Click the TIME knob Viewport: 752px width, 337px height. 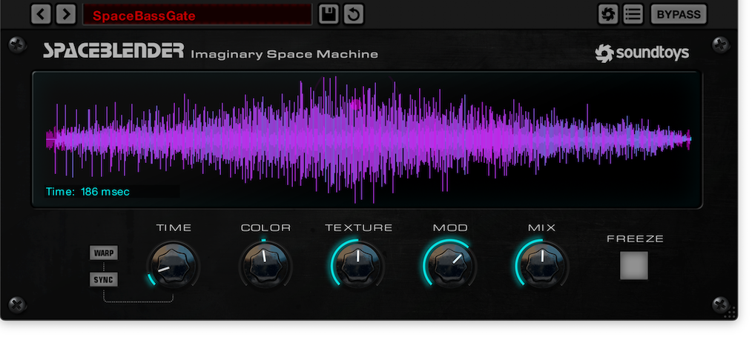tap(173, 266)
